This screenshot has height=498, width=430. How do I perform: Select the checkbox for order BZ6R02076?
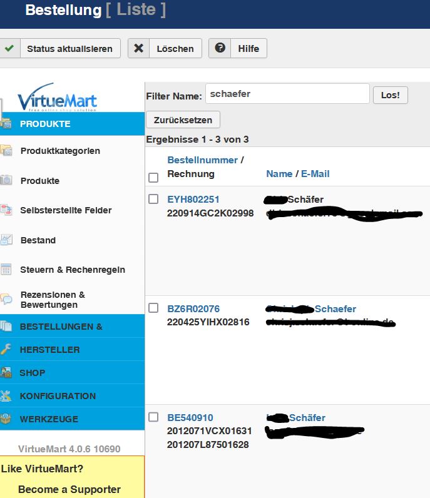(153, 308)
